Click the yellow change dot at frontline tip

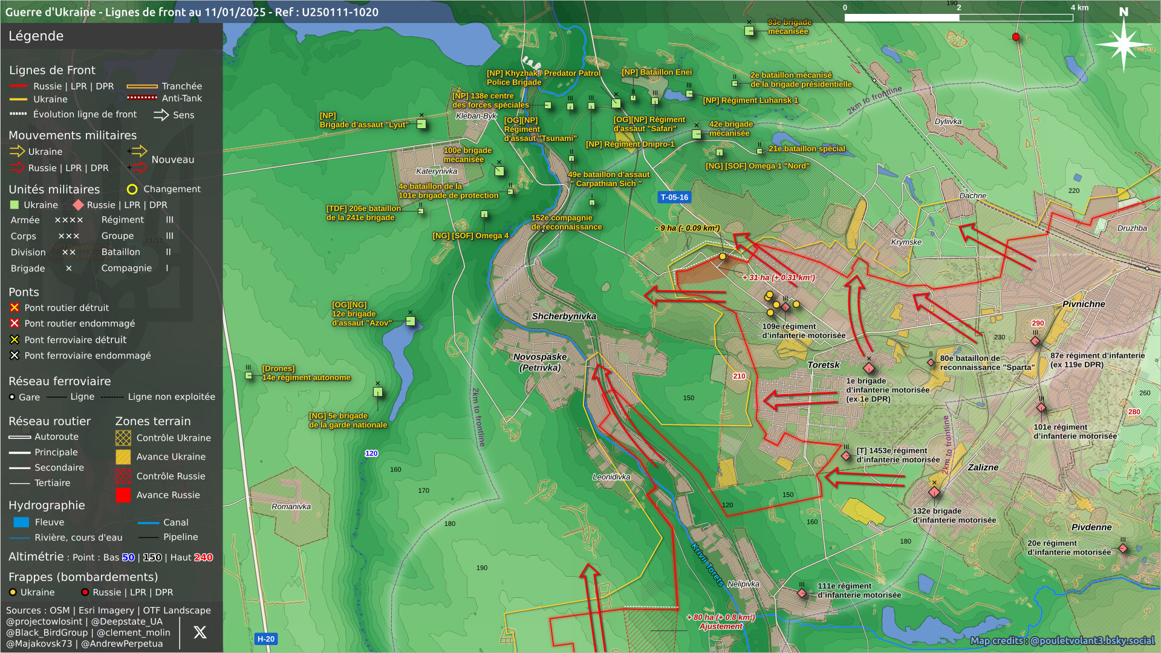tap(722, 256)
